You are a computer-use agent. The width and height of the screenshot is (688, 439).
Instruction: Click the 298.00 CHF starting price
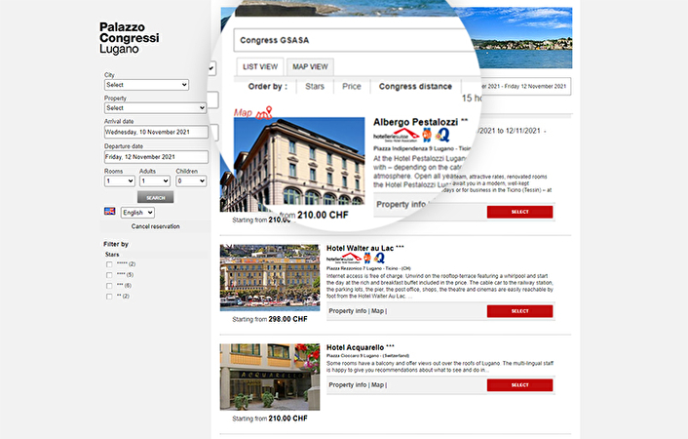[x=287, y=319]
